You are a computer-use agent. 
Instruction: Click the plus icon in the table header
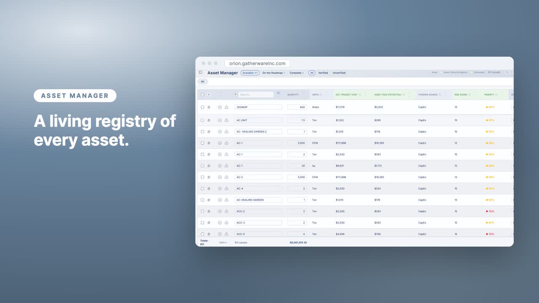pos(209,95)
